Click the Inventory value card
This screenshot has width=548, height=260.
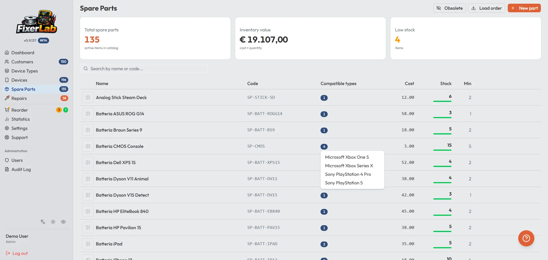[311, 38]
